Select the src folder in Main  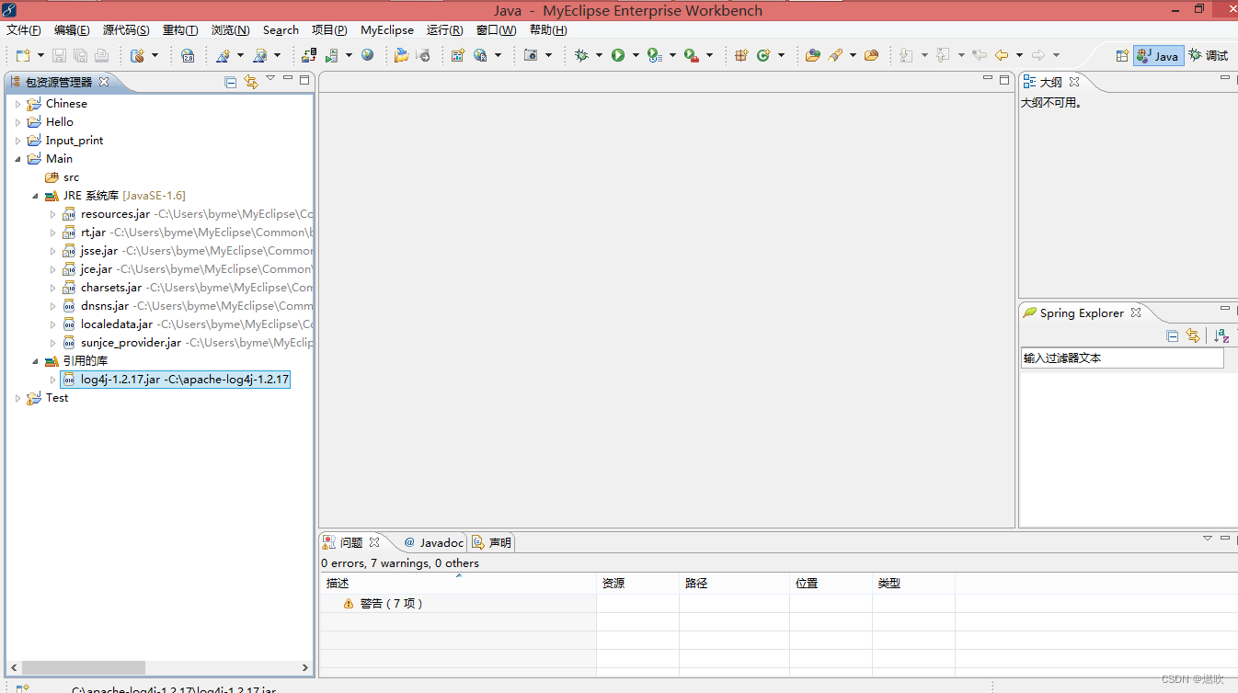point(63,177)
